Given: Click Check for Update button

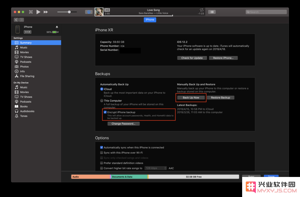Looking at the screenshot, I should click(192, 58).
